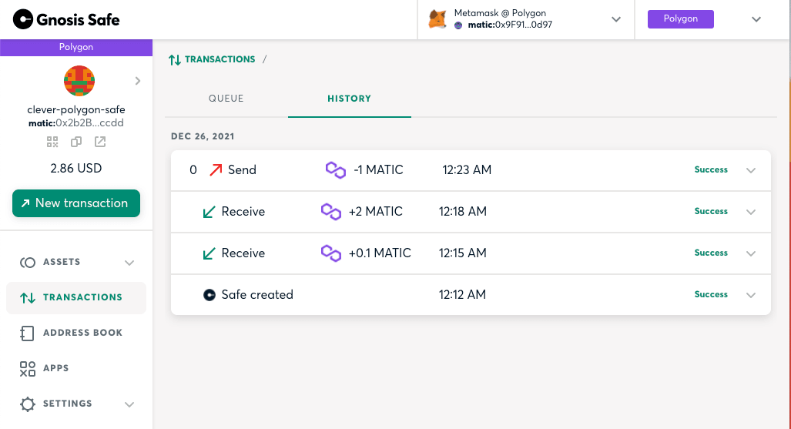This screenshot has height=429, width=791.
Task: Click the 12:23 AM timestamp
Action: [467, 169]
